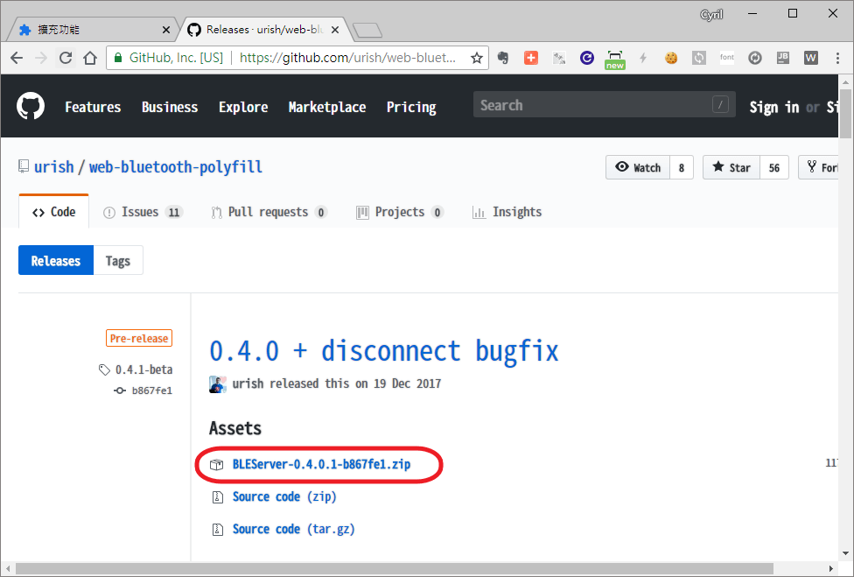Bookmark this page with the star icon
This screenshot has height=577, width=854.
(x=477, y=58)
